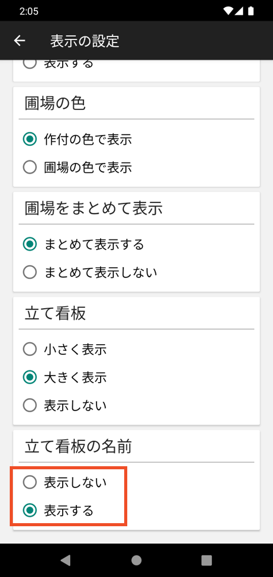Tap Android back navigation triangle
The width and height of the screenshot is (273, 577).
[x=66, y=560]
